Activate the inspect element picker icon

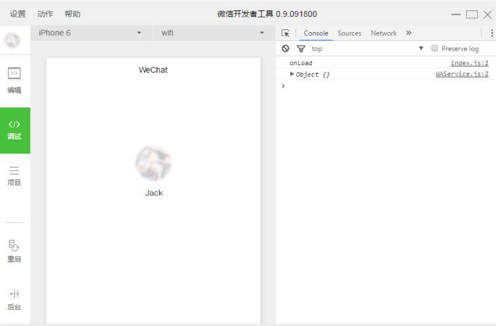click(x=285, y=33)
